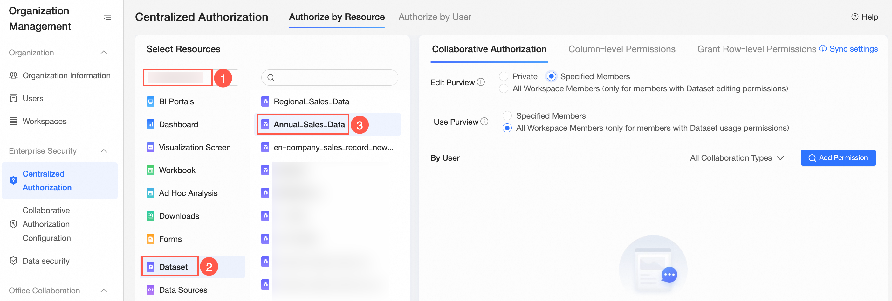892x301 pixels.
Task: Click Edit Purview info icon
Action: (x=481, y=82)
